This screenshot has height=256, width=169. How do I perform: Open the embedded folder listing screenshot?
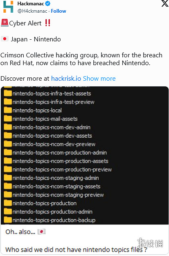pyautogui.click(x=85, y=155)
